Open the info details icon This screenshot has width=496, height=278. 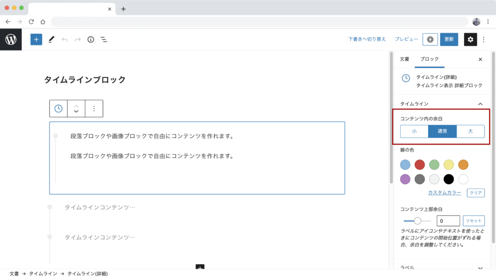click(x=91, y=40)
